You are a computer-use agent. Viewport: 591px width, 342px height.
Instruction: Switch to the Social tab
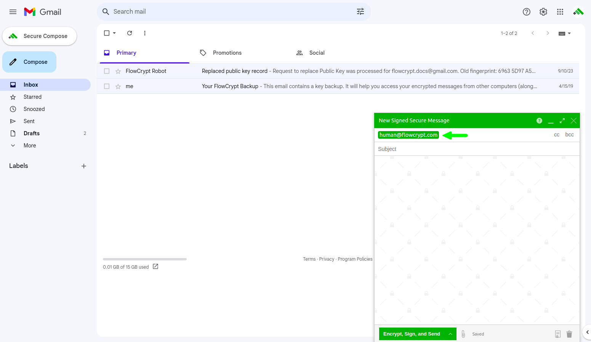click(337, 53)
